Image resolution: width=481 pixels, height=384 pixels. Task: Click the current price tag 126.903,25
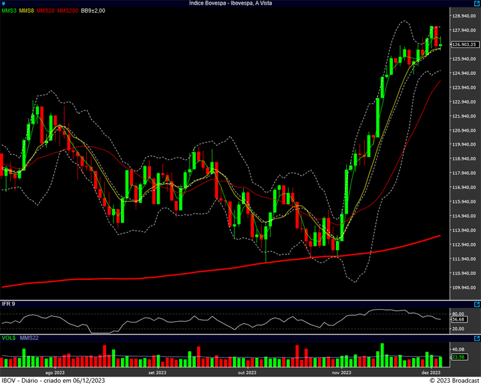[464, 45]
